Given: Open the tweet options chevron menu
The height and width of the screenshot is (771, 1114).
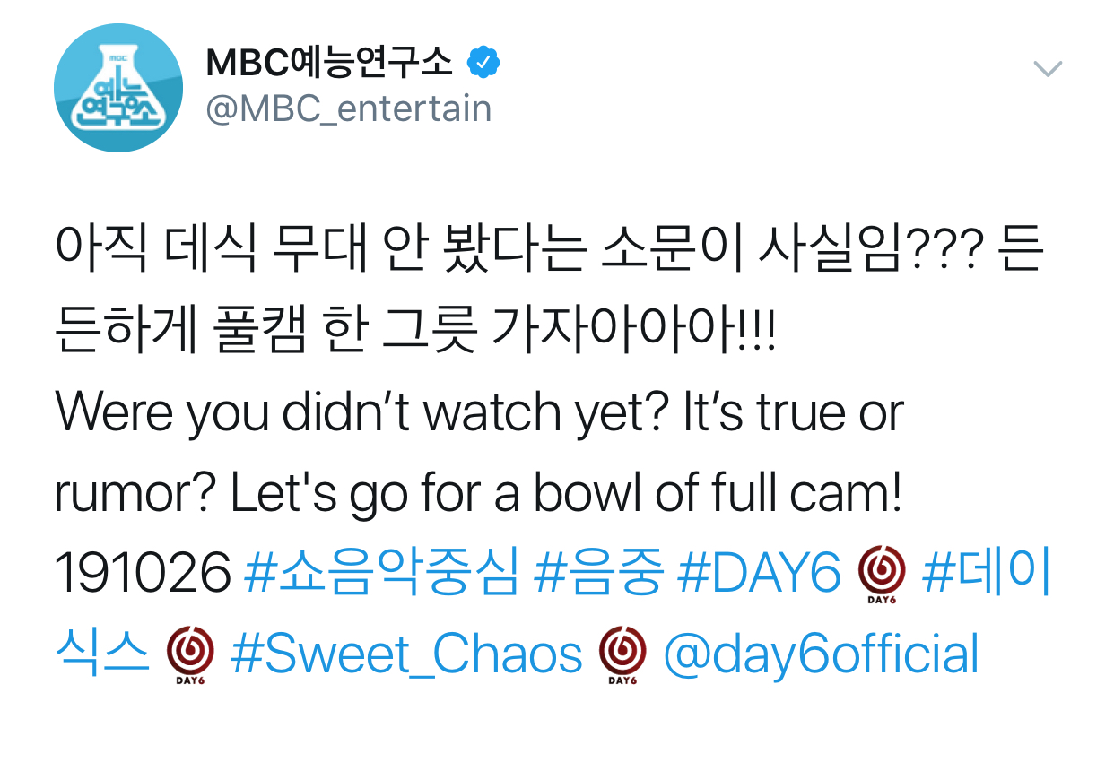Looking at the screenshot, I should point(1048,69).
